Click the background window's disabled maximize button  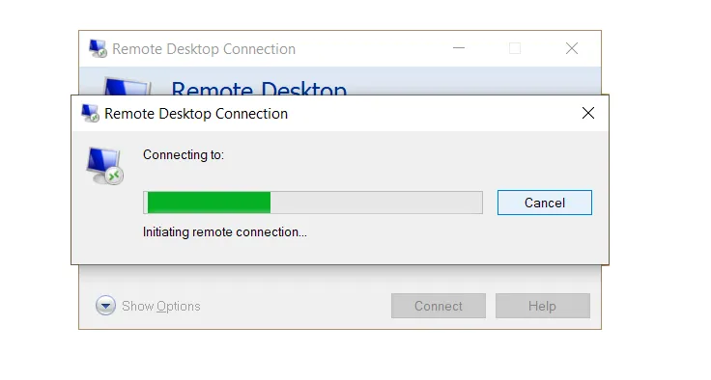coord(515,48)
